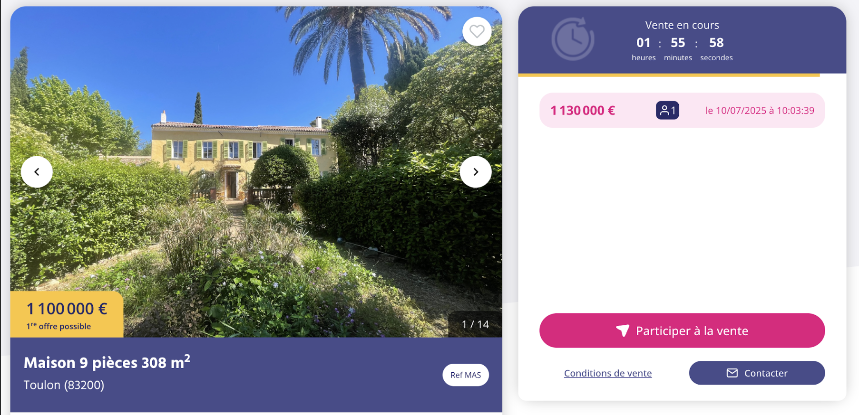Show the previous property photo
The image size is (859, 415).
click(x=37, y=172)
